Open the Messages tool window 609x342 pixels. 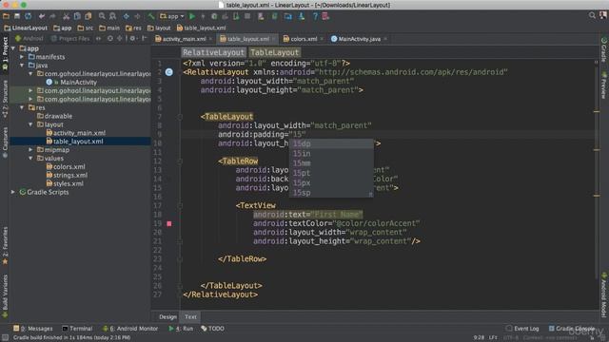[x=33, y=329]
